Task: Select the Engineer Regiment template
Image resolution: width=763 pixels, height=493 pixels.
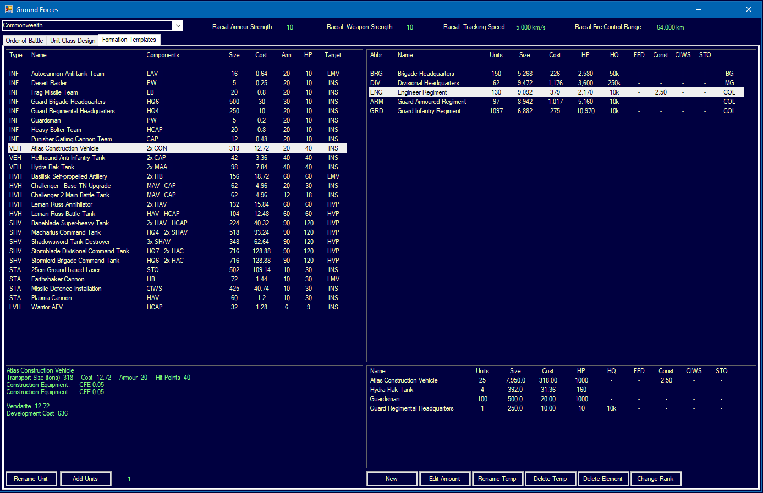Action: 556,92
